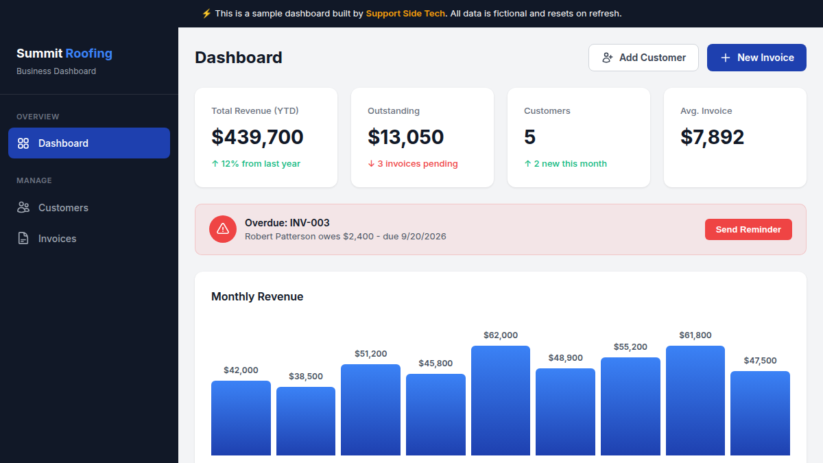
Task: Click the Add Customer button
Action: coord(643,58)
